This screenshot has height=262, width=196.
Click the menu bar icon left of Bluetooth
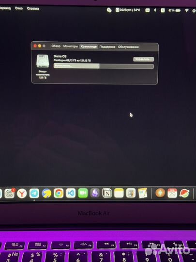click(x=147, y=10)
